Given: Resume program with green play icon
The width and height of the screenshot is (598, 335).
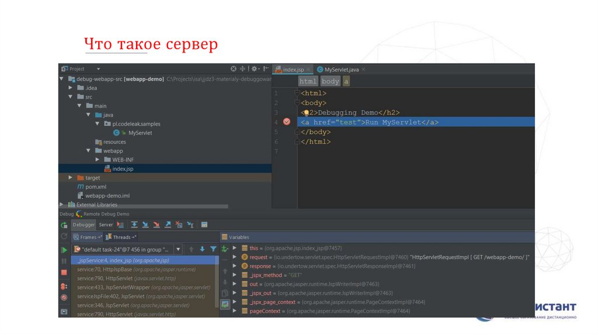Looking at the screenshot, I should pyautogui.click(x=64, y=250).
